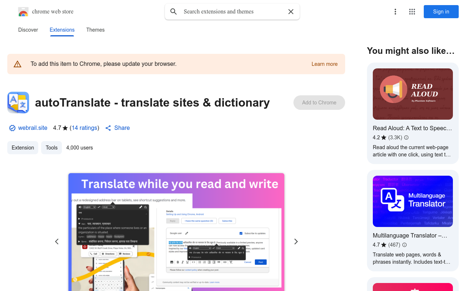Viewport: 466px width, 291px height.
Task: Open the three-dot more options menu
Action: 395,12
